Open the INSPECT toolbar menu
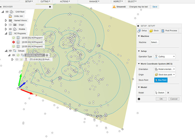 tap(118, 1)
